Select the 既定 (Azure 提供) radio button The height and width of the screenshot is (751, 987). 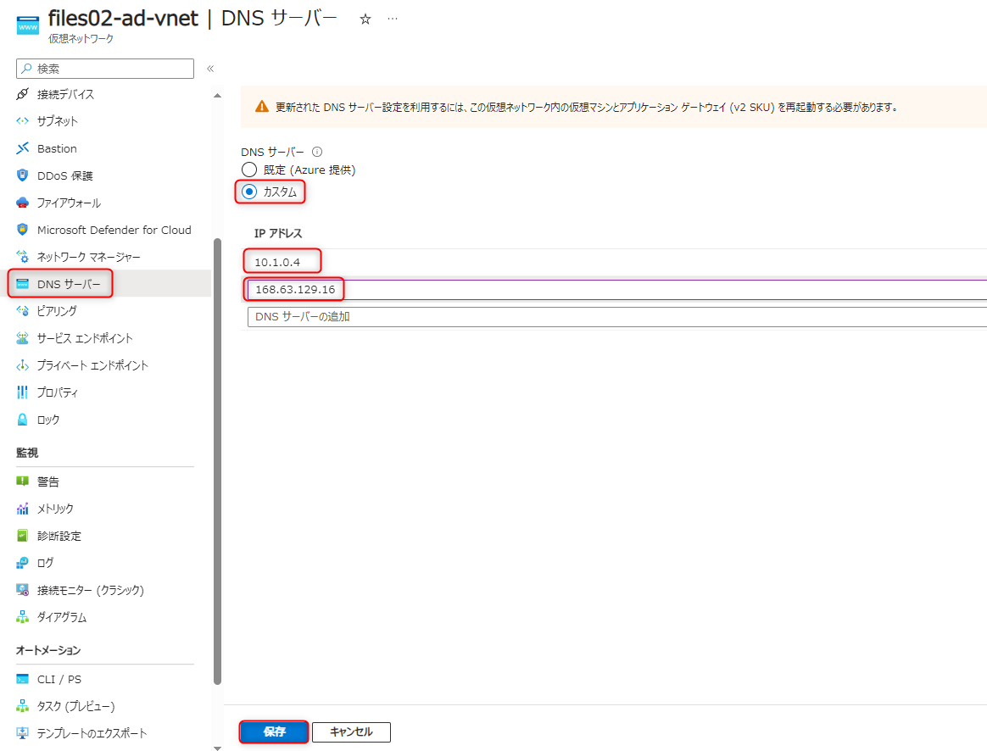(249, 170)
